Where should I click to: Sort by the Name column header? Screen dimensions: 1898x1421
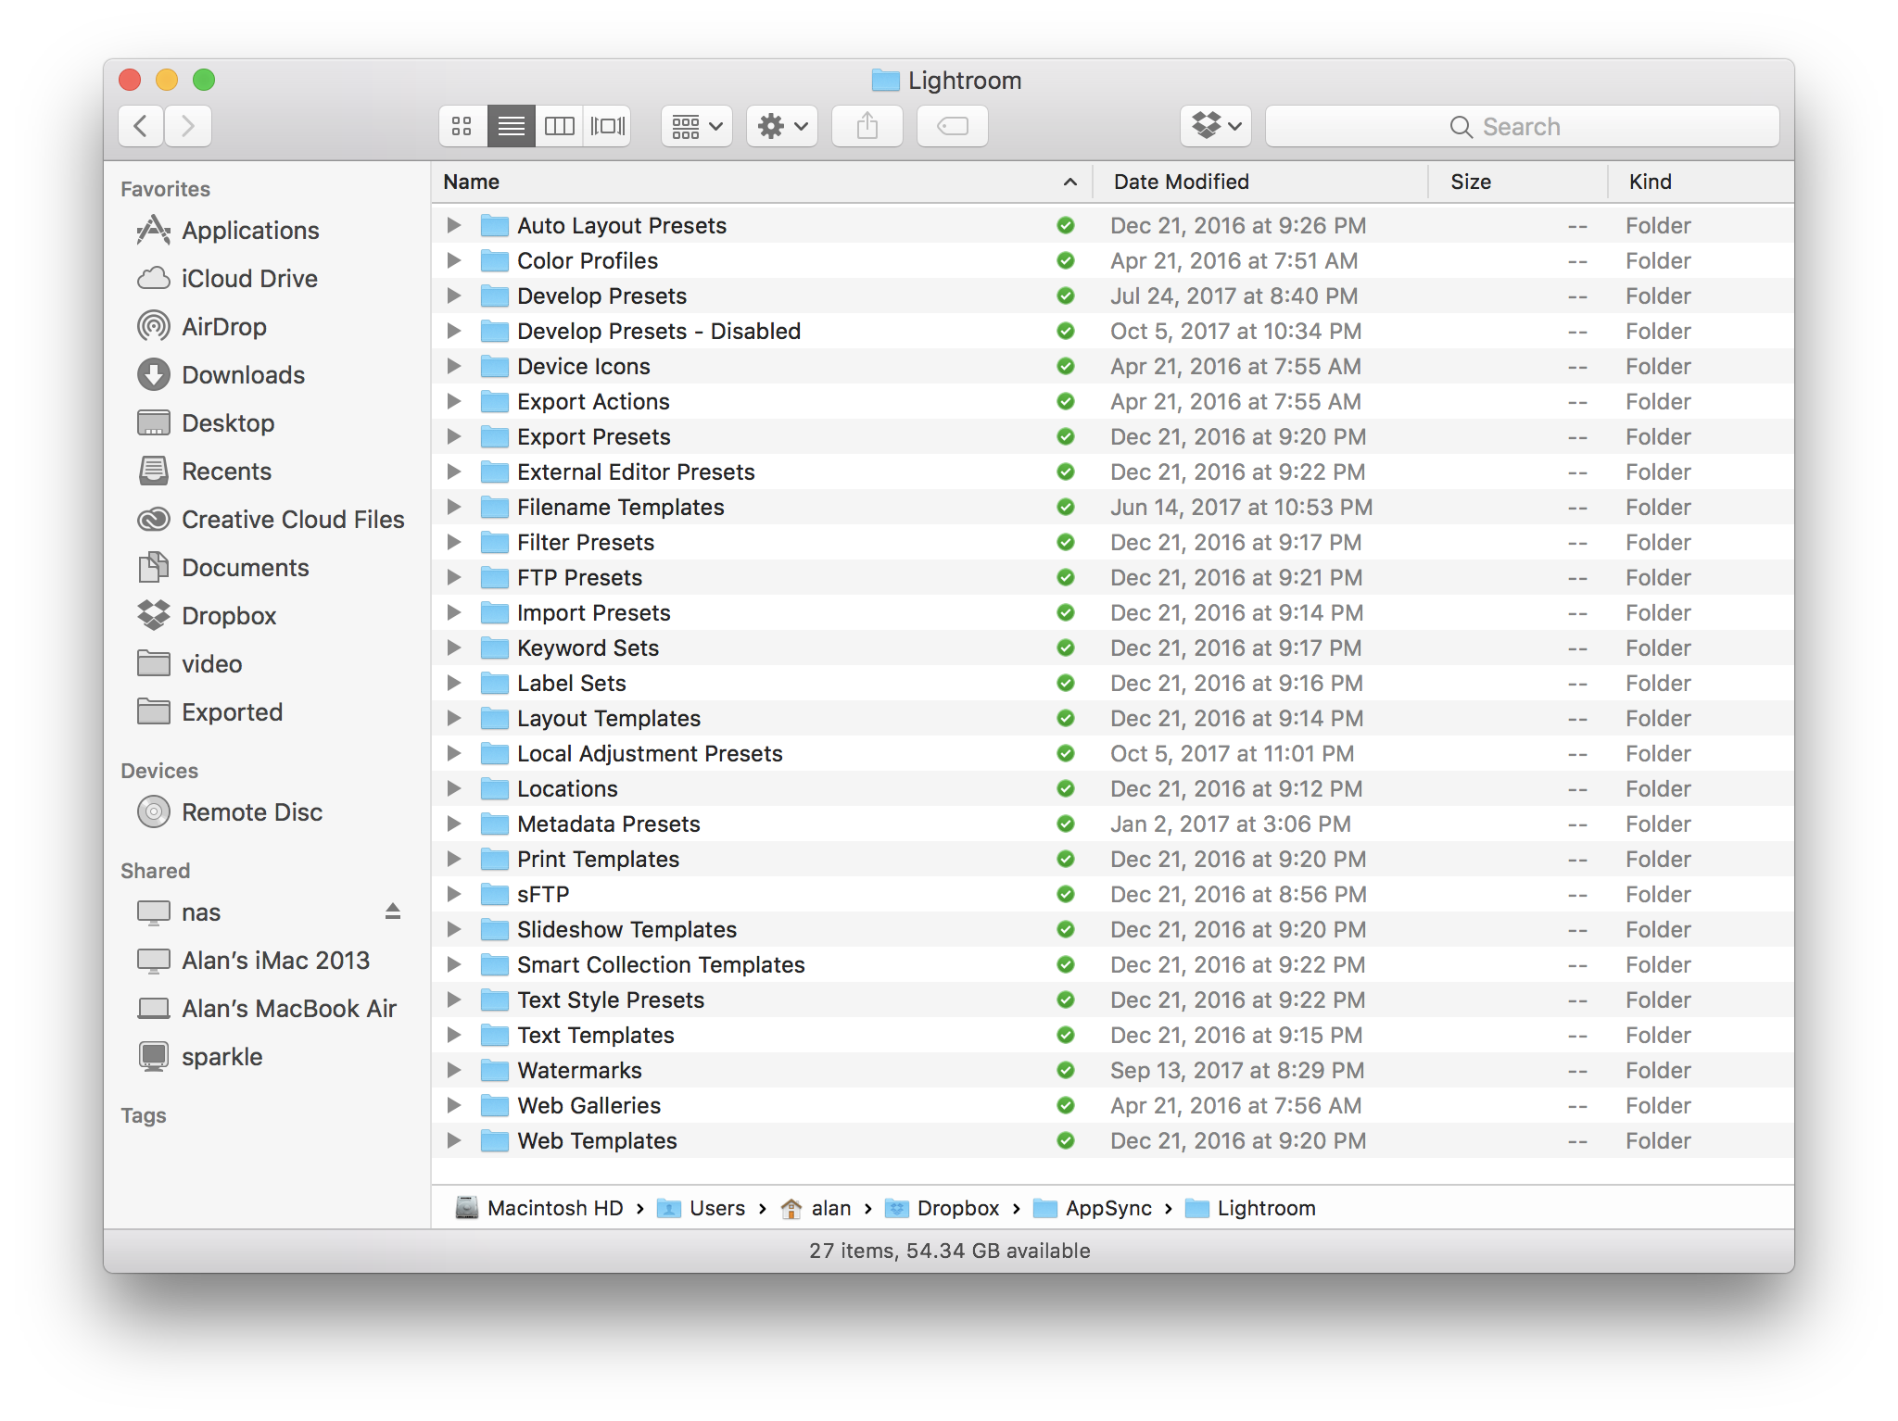tap(760, 182)
